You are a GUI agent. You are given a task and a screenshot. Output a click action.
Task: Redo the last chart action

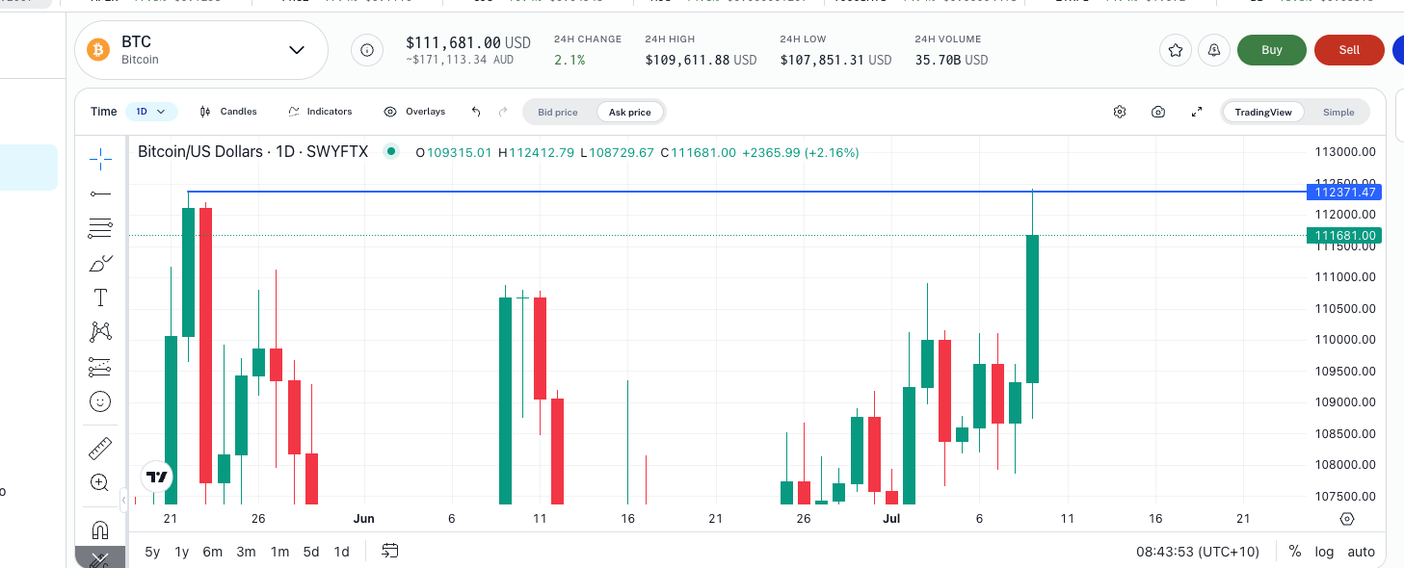(x=503, y=112)
